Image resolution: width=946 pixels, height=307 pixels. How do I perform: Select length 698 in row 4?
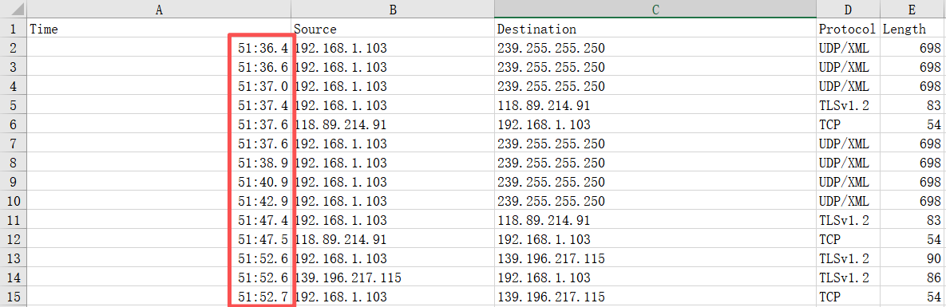(912, 86)
